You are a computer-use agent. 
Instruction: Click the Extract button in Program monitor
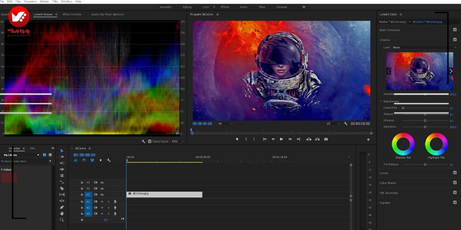(318, 139)
